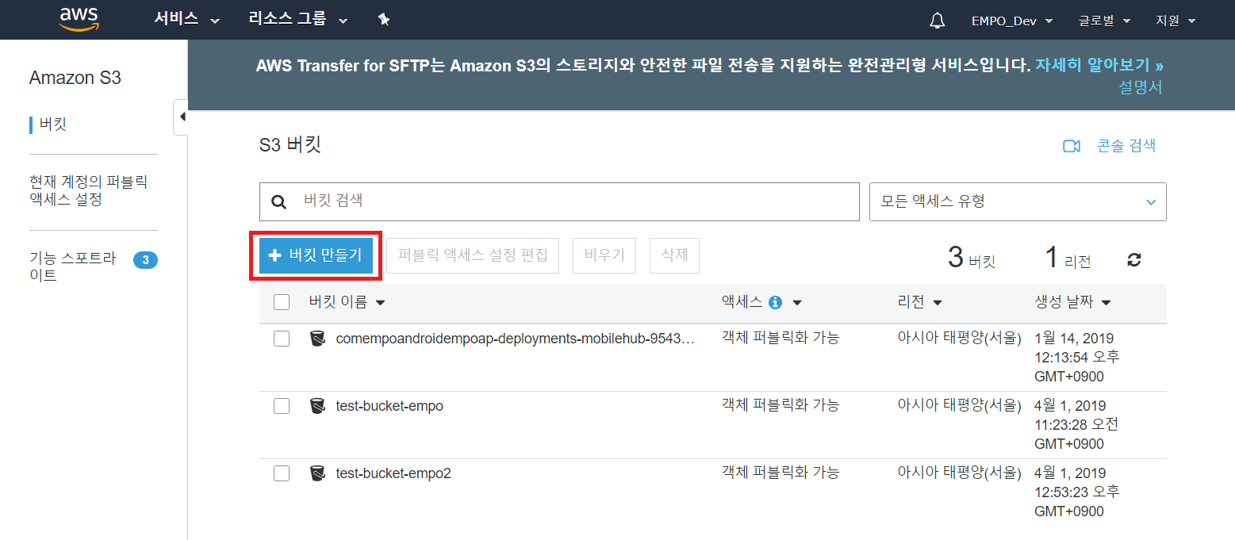Open notifications bell icon

pos(937,21)
